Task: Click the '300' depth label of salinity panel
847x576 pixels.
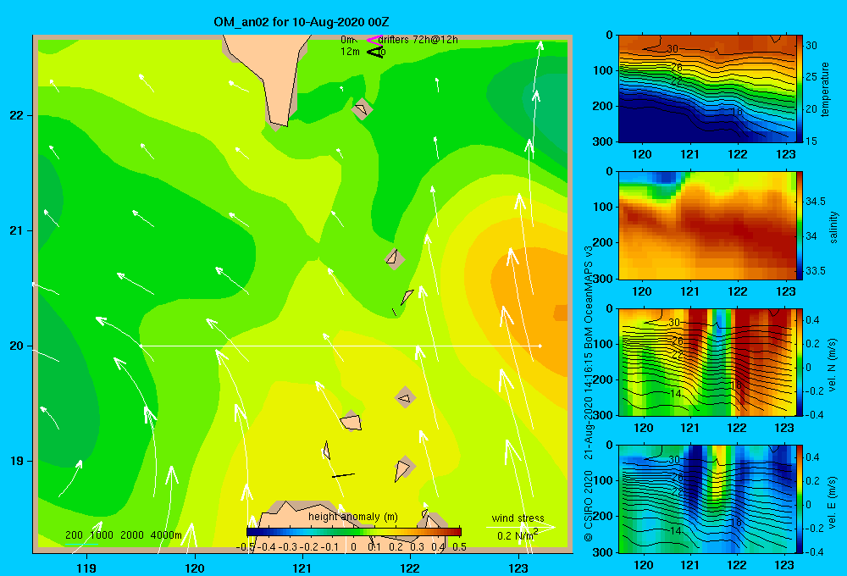Action: coord(604,279)
